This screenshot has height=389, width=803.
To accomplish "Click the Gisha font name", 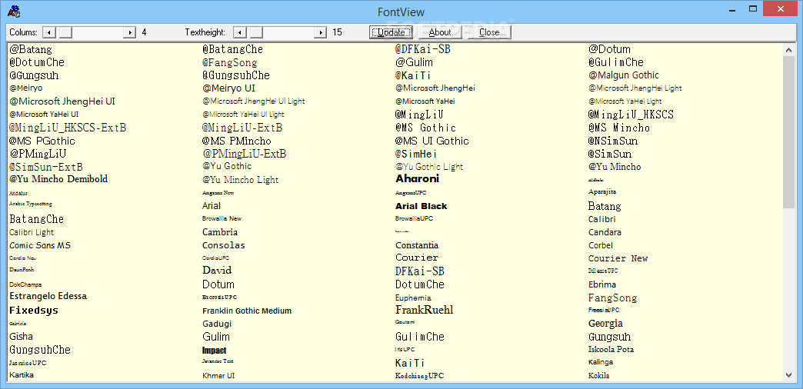I will point(21,337).
